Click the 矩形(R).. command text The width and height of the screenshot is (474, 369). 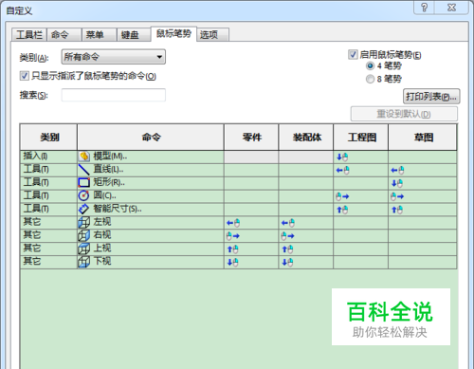click(x=109, y=182)
